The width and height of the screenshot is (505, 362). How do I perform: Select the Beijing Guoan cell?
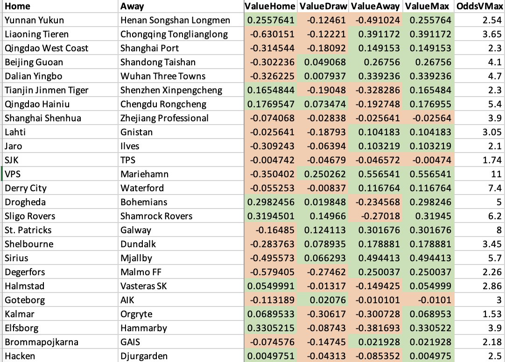[60, 62]
